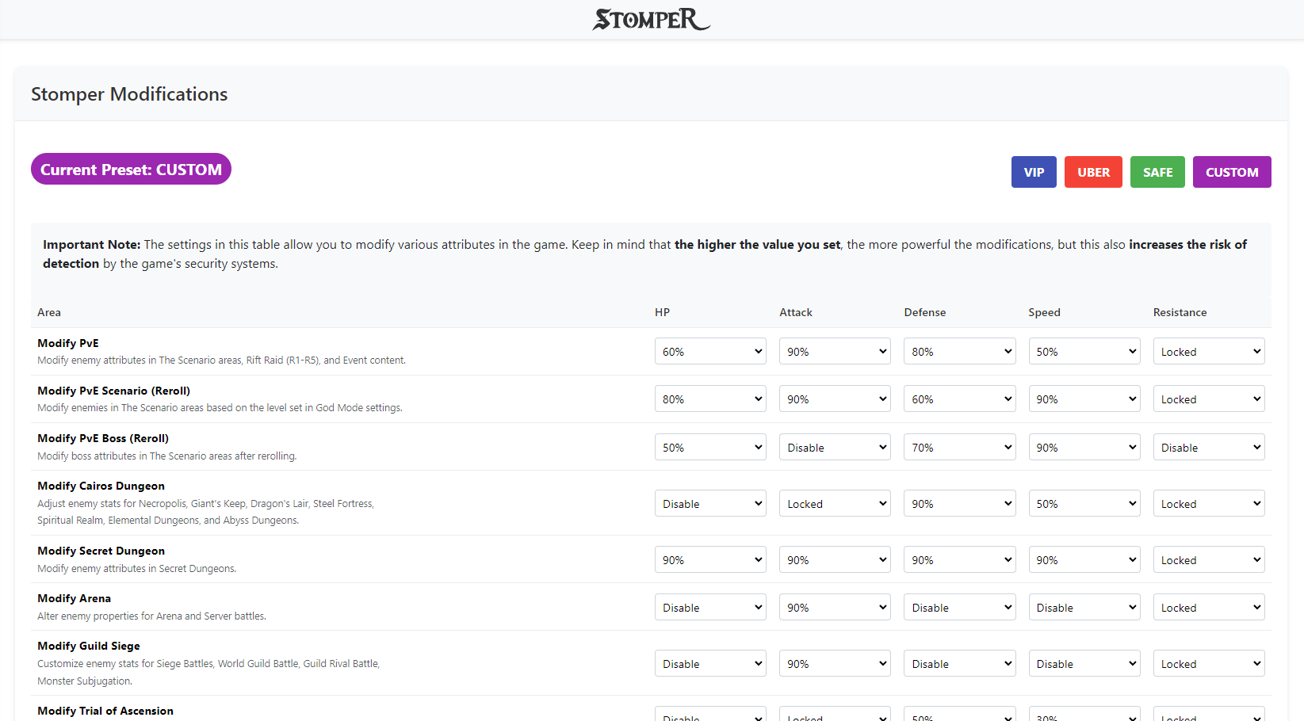The width and height of the screenshot is (1304, 721).
Task: Apply the UBER preset
Action: (1093, 172)
